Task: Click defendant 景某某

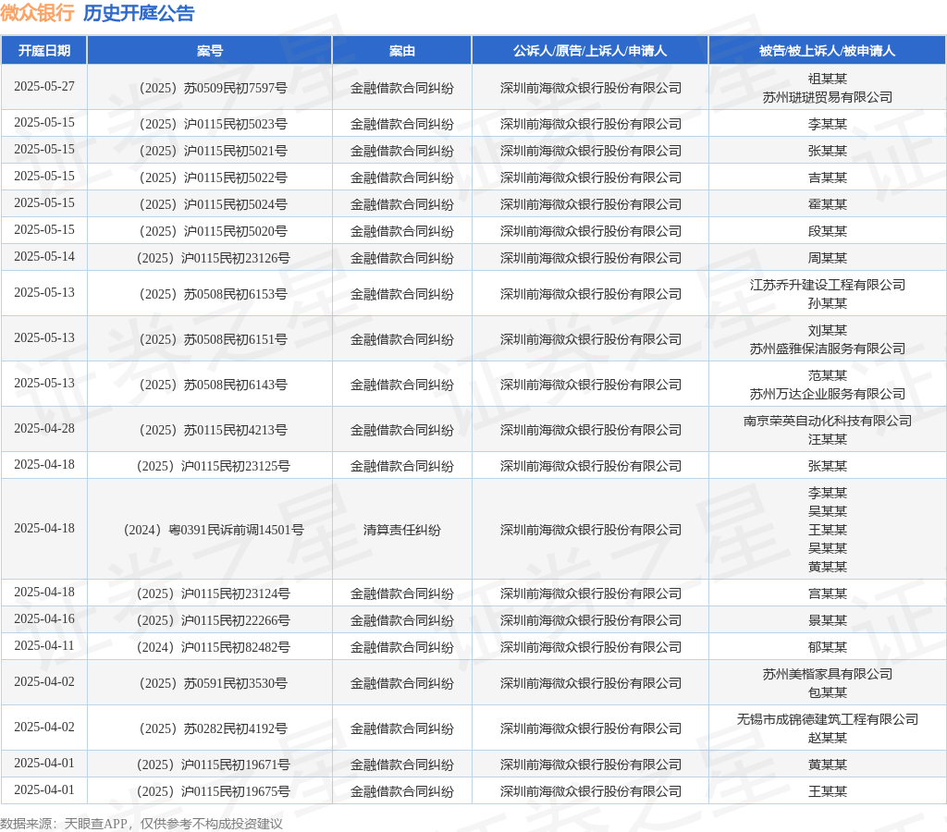Action: pyautogui.click(x=828, y=620)
